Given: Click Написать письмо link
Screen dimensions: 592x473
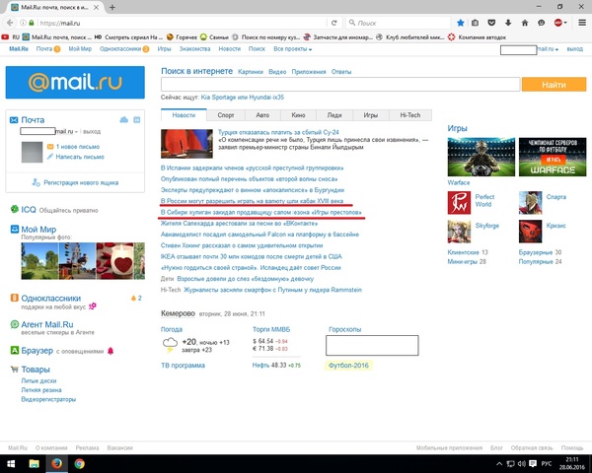Looking at the screenshot, I should (x=80, y=157).
